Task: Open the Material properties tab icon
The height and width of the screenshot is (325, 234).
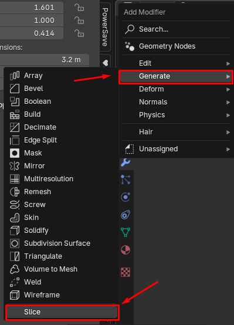Action: (x=126, y=250)
